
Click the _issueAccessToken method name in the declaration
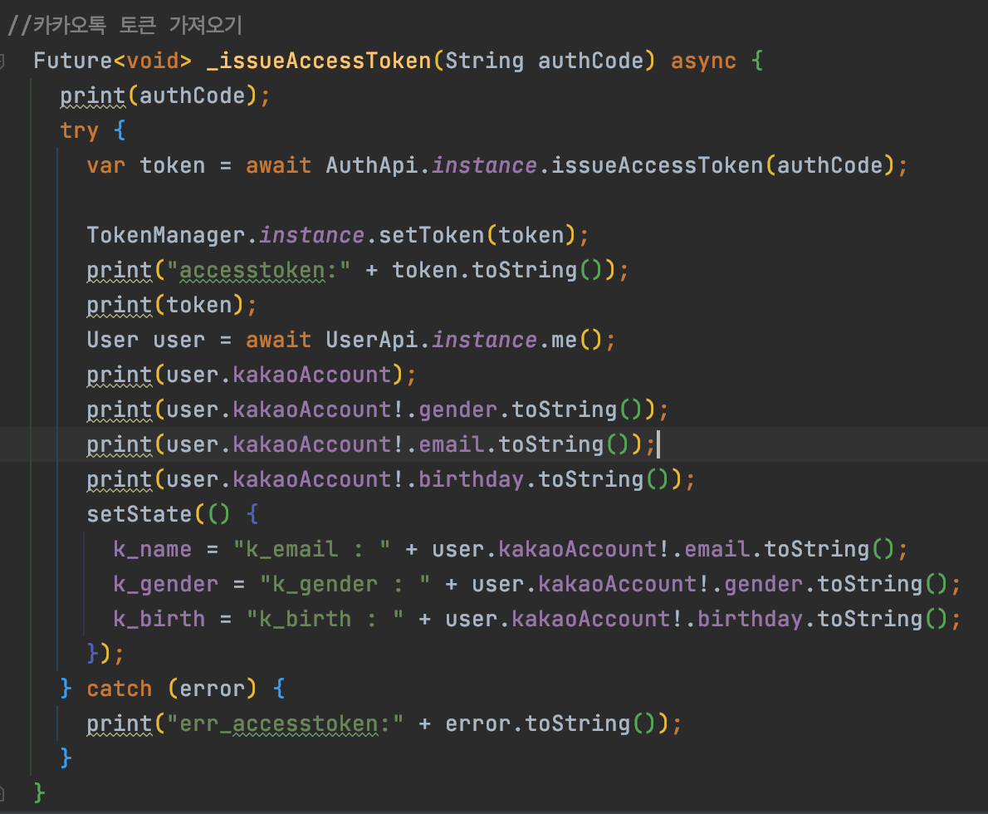(x=319, y=61)
